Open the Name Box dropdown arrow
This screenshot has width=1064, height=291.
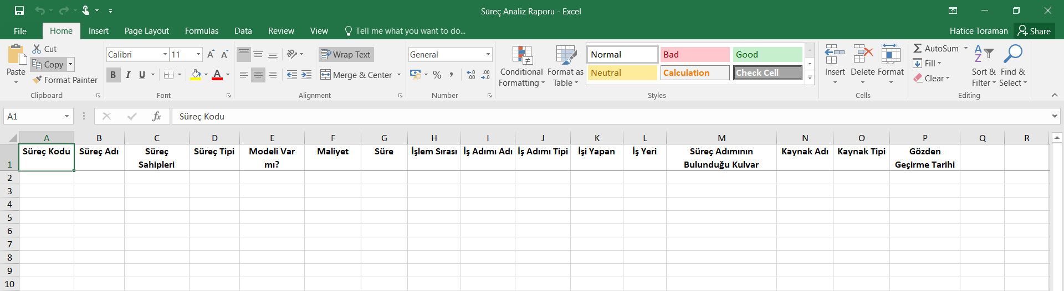(66, 116)
